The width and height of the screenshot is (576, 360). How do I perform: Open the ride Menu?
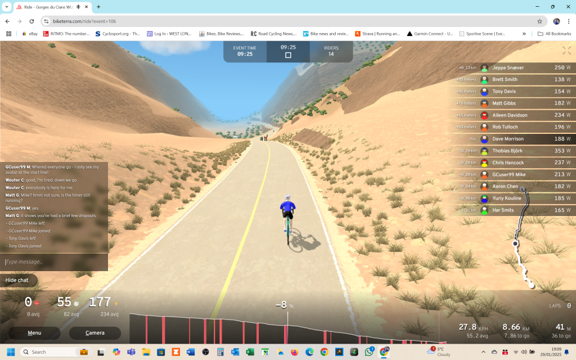click(34, 333)
